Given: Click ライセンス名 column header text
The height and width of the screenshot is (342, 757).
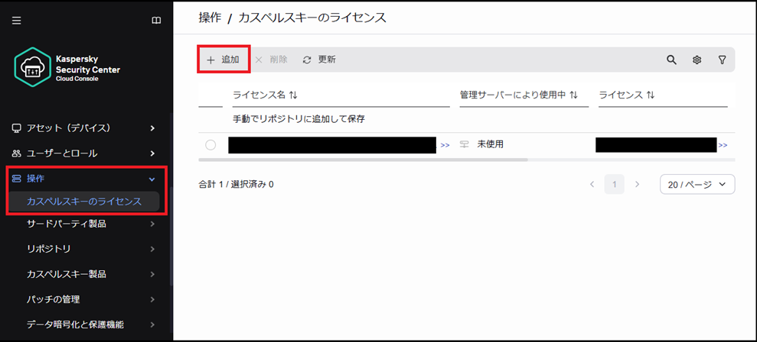Looking at the screenshot, I should tap(259, 95).
